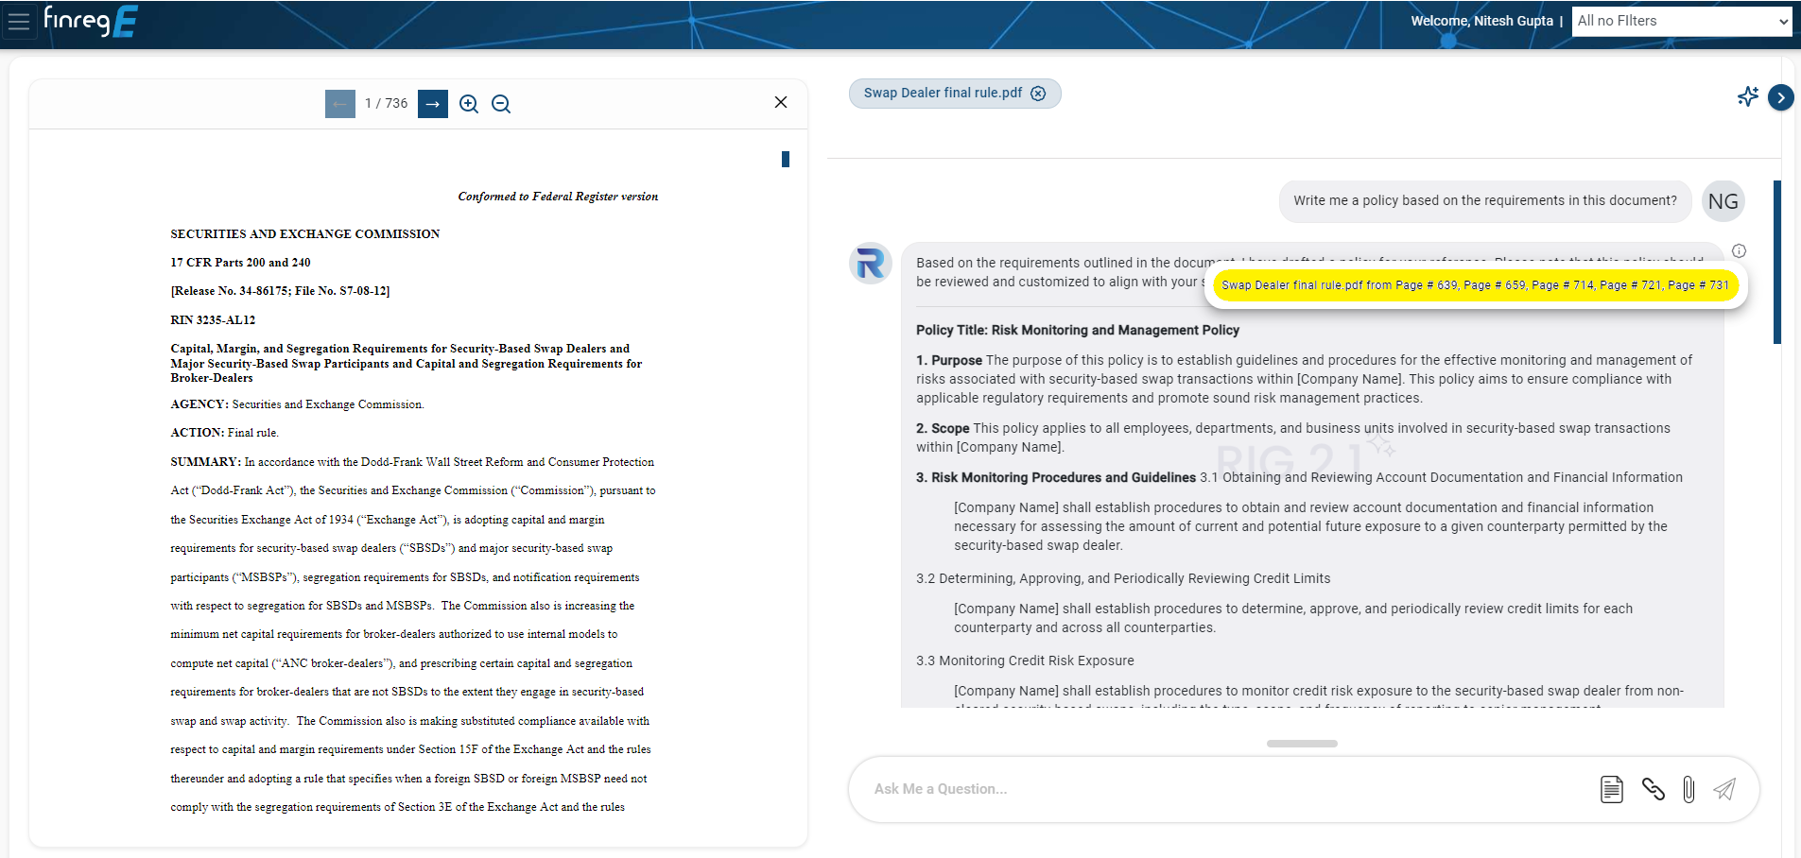The image size is (1801, 858).
Task: Send the question with paper plane
Action: [1724, 789]
